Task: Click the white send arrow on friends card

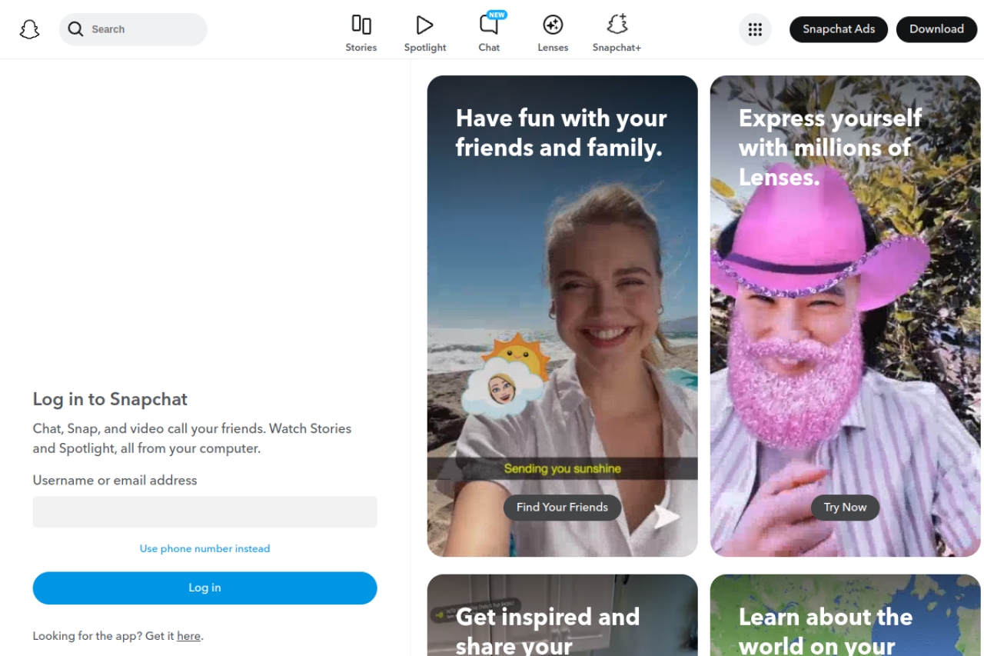Action: 666,516
